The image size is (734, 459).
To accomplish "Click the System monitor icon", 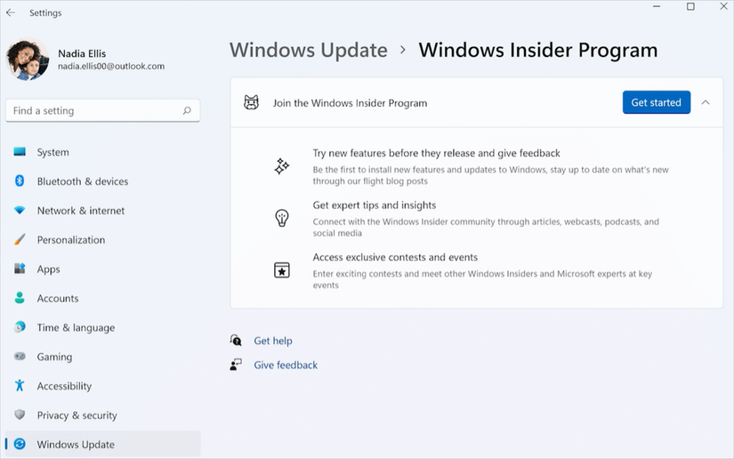I will point(20,151).
